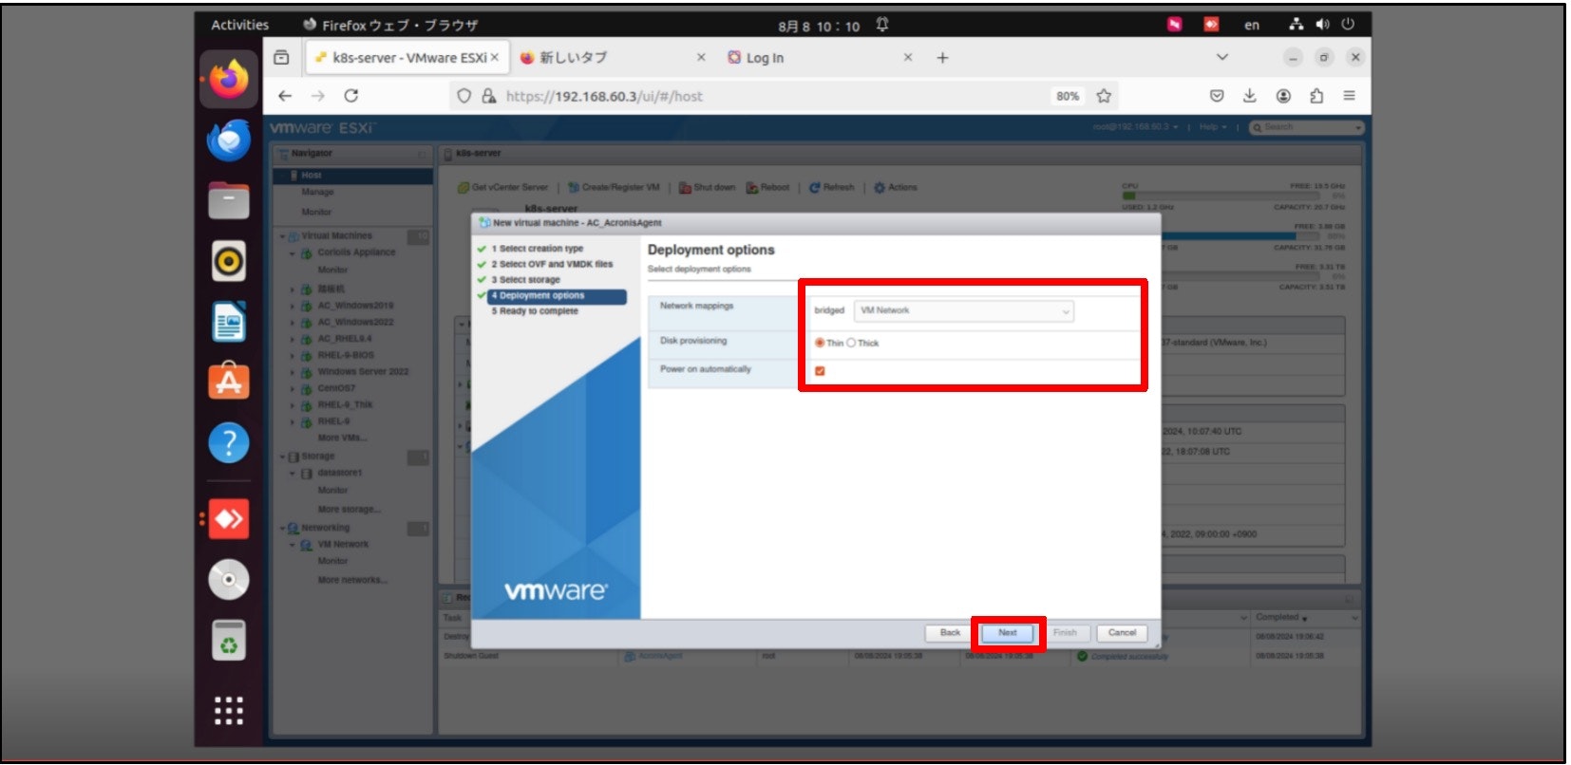Open the VM Network mapping dropdown
Viewport: 1571px width, 765px height.
tap(964, 310)
